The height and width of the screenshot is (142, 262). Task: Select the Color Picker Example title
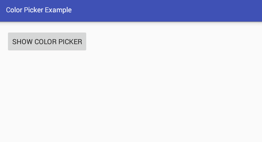tap(39, 10)
